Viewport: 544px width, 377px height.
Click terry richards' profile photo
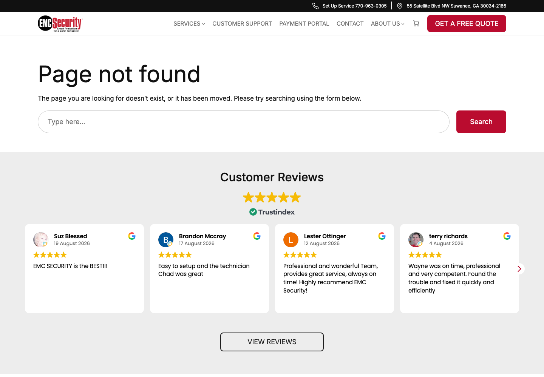click(416, 240)
